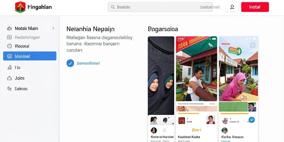284x142 pixels.
Task: Focus the Sseiola search field
Action: [160, 7]
